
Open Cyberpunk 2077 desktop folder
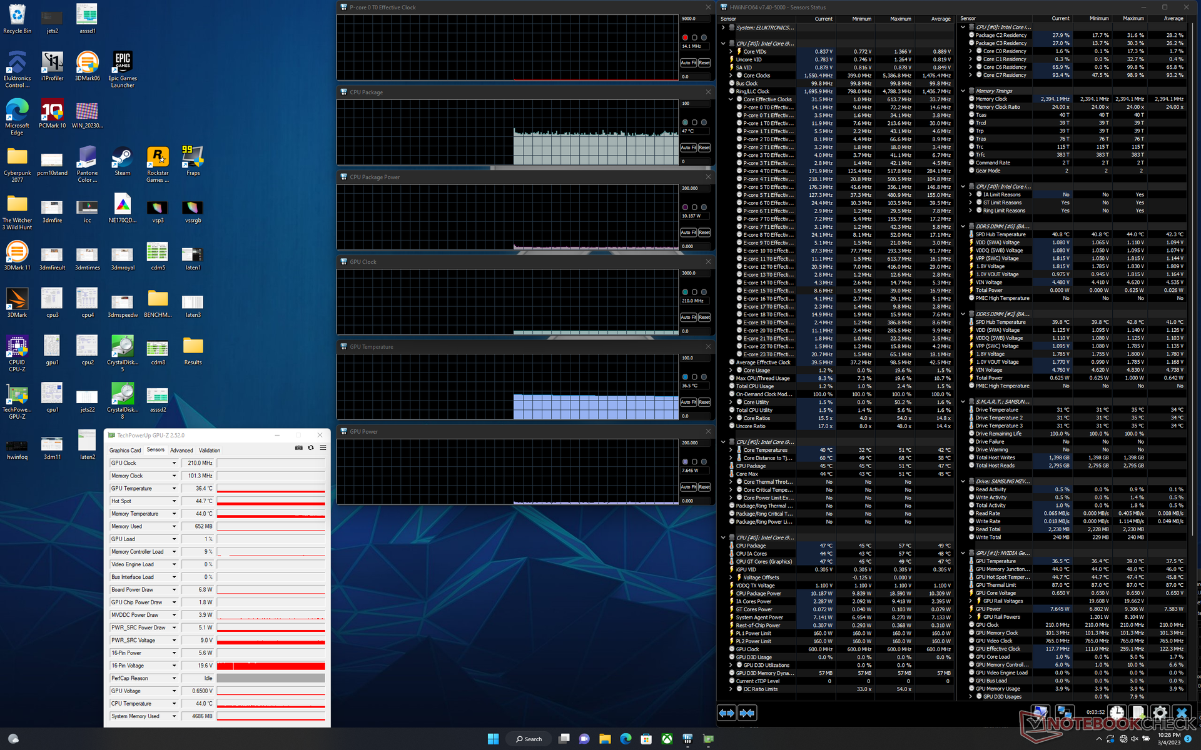18,164
